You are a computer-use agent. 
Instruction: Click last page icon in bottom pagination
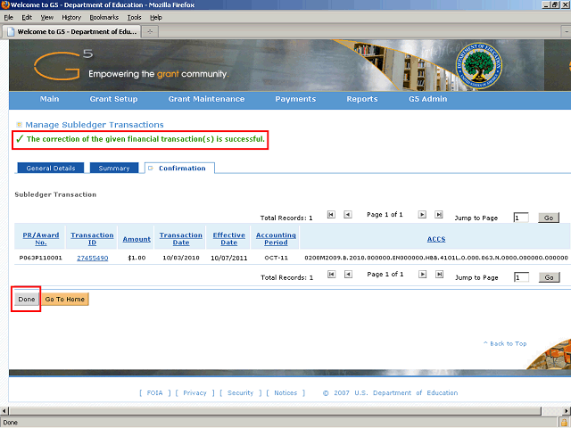(440, 275)
